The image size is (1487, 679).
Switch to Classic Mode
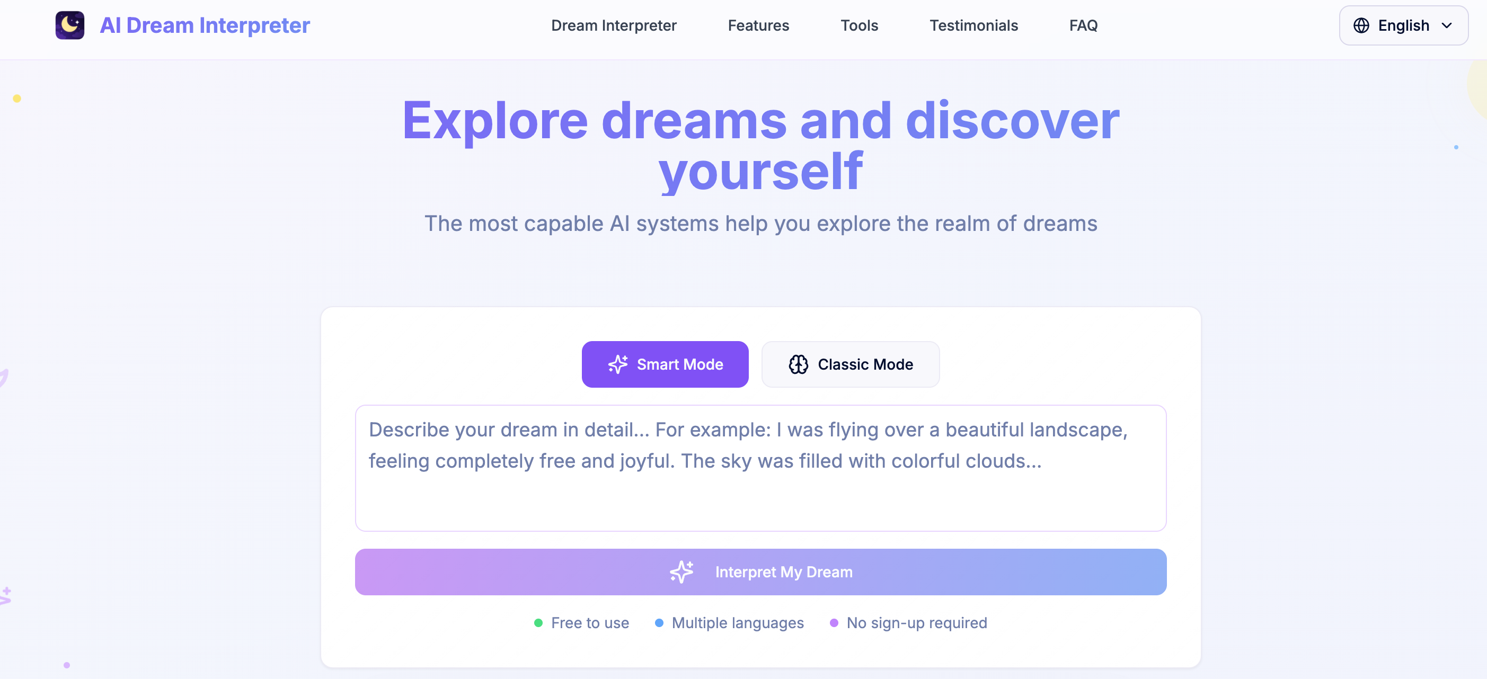851,364
